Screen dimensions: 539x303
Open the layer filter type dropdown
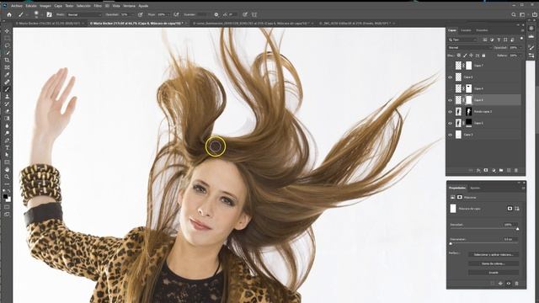[463, 40]
